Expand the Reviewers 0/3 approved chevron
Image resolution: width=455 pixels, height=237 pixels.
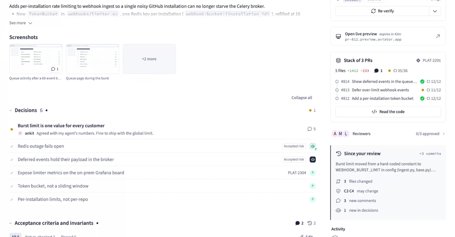click(444, 134)
